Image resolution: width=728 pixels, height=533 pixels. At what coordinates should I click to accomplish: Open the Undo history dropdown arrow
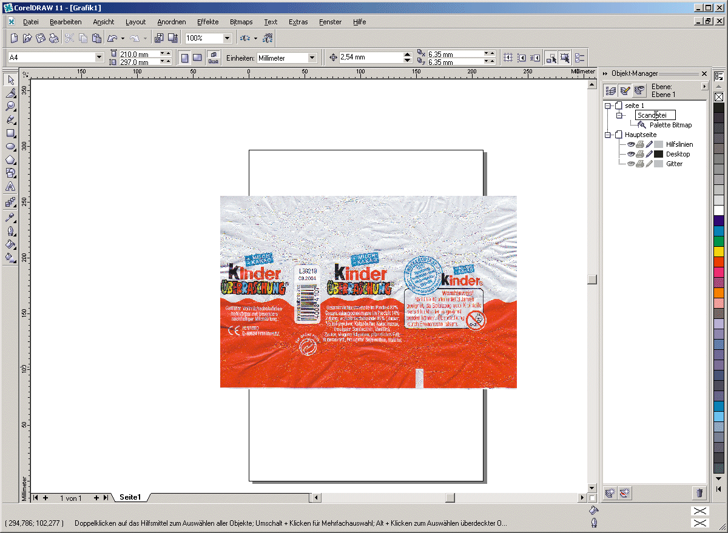(122, 38)
